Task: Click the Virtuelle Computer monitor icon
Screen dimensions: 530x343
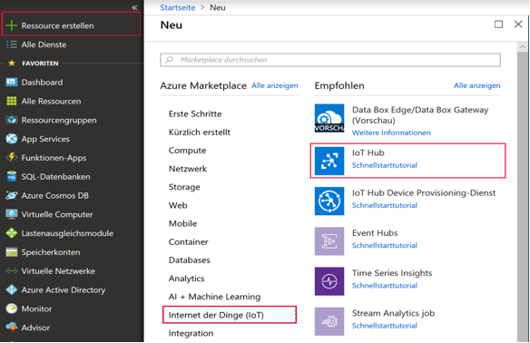Action: [12, 214]
